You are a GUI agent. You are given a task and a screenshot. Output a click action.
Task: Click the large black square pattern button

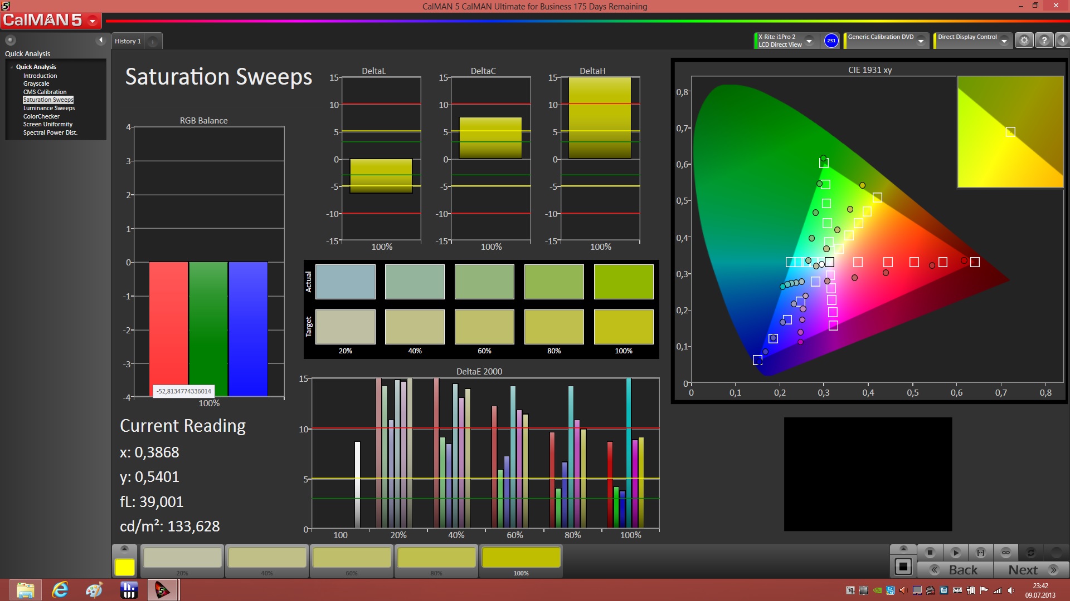pyautogui.click(x=903, y=567)
